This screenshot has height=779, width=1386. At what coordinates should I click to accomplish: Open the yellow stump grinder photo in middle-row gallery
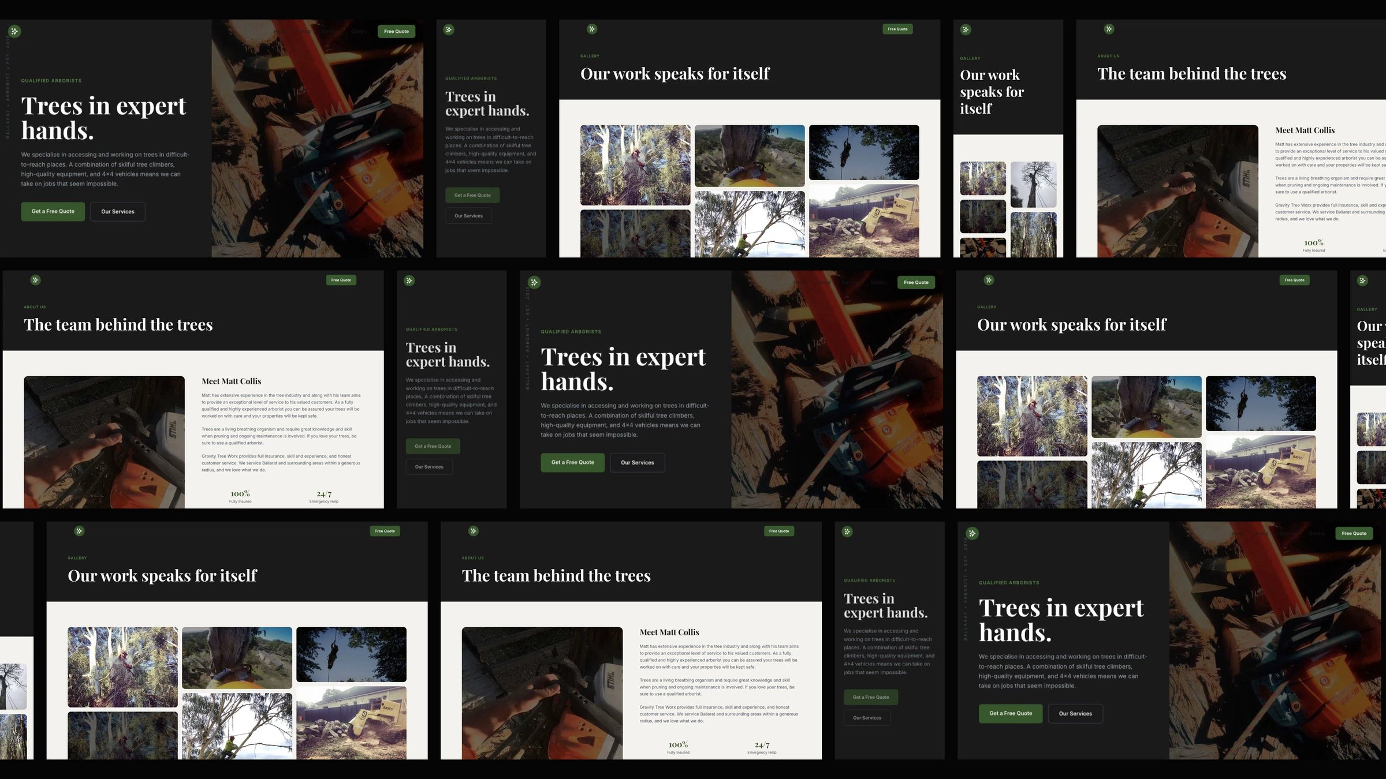click(1261, 472)
